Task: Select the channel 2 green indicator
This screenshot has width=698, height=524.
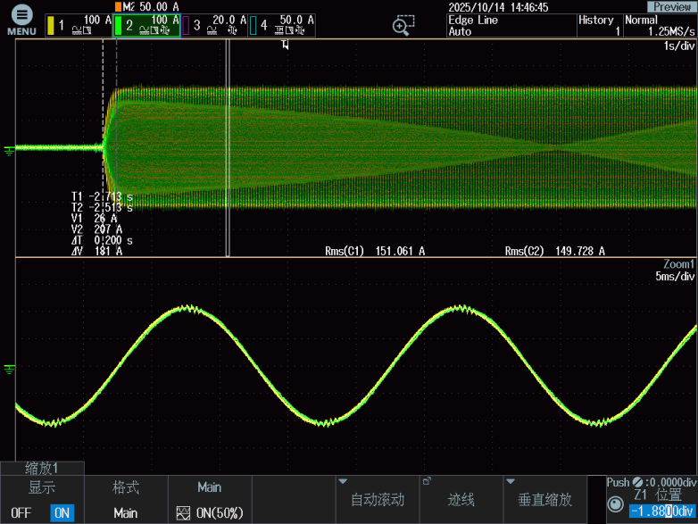Action: coord(119,26)
